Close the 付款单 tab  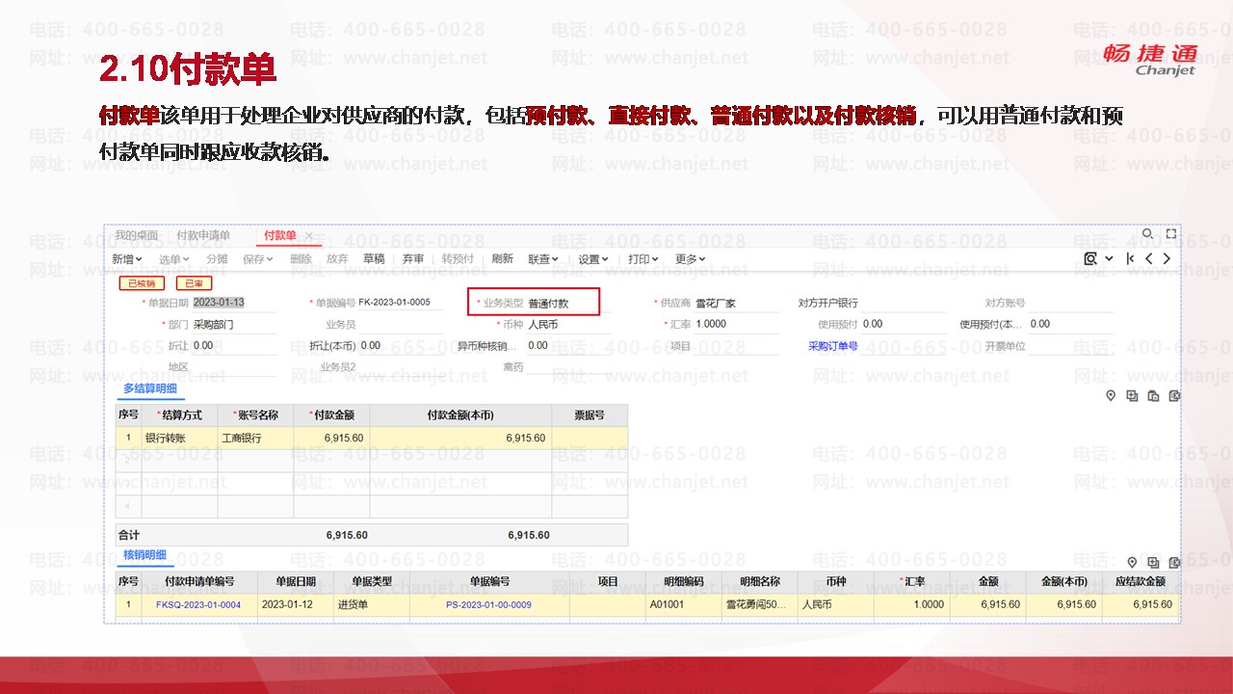pyautogui.click(x=309, y=236)
